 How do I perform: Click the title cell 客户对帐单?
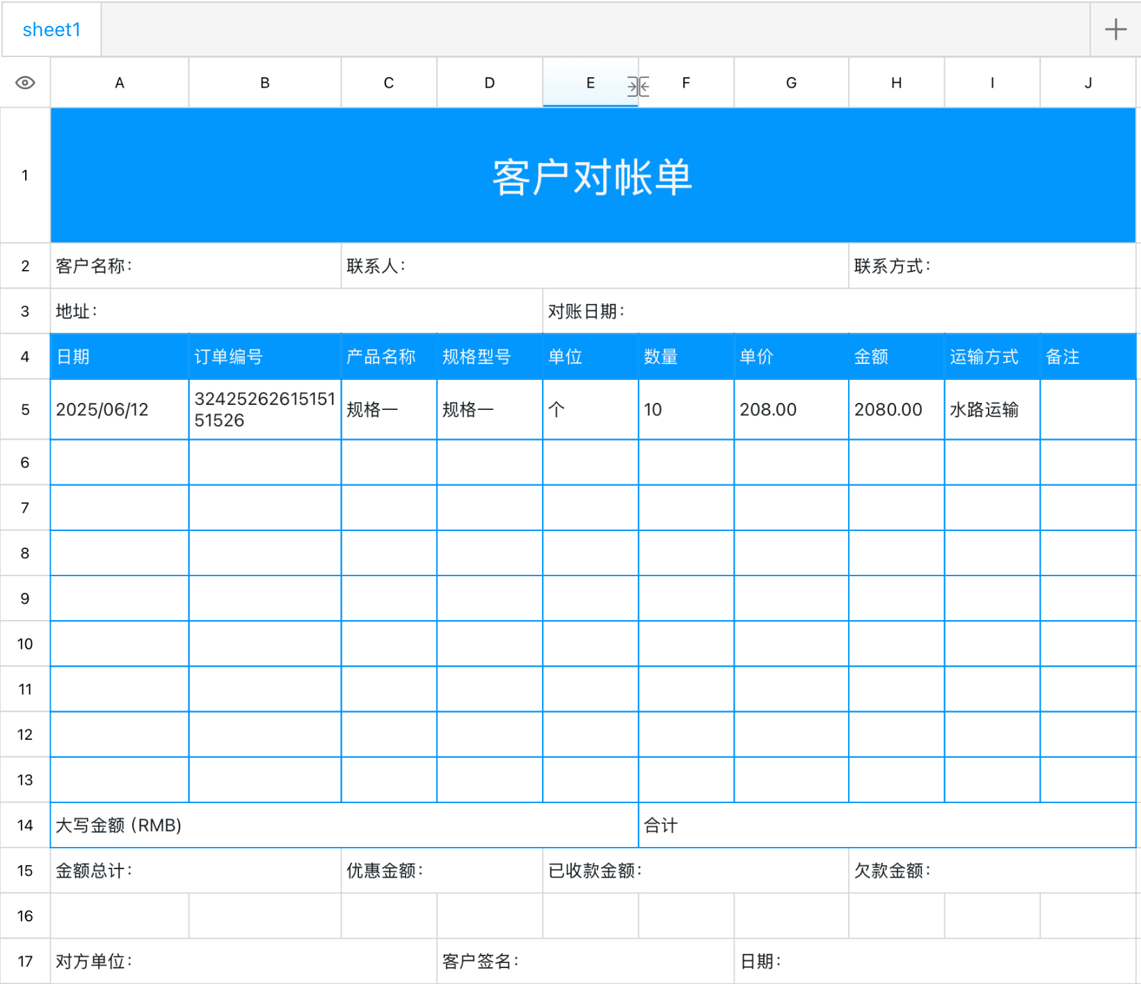pyautogui.click(x=593, y=175)
